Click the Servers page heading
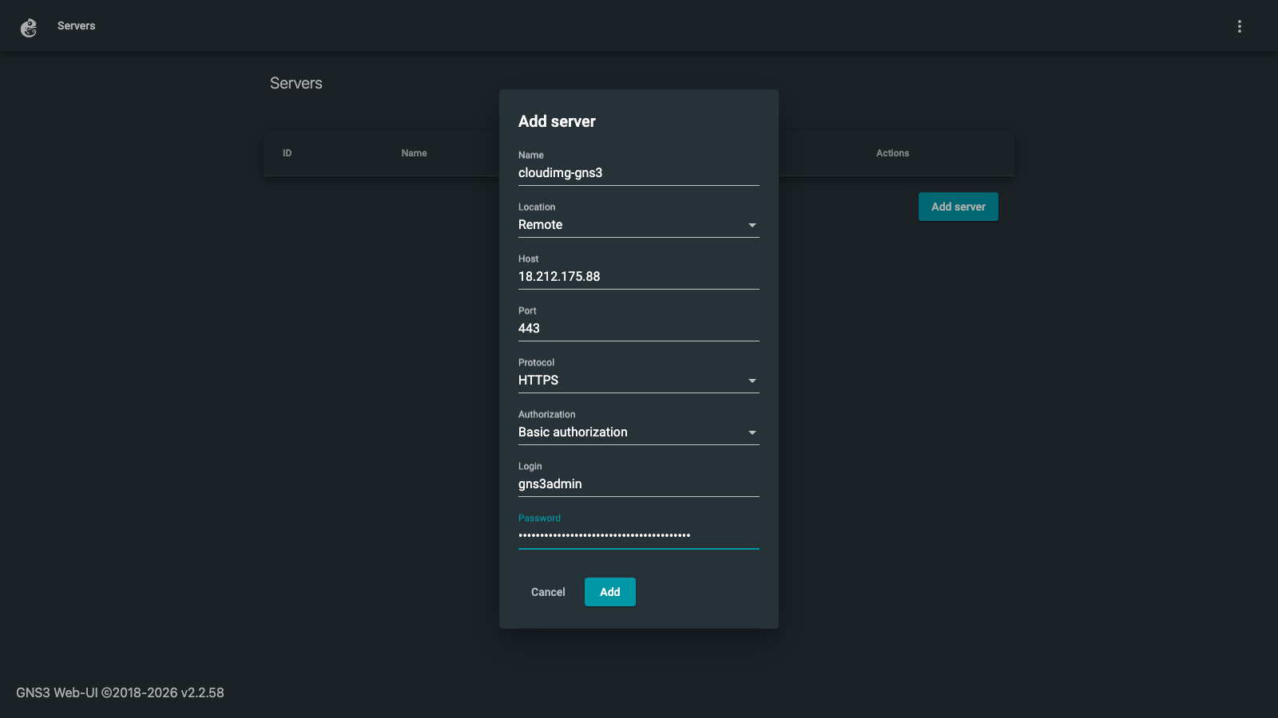 (296, 83)
